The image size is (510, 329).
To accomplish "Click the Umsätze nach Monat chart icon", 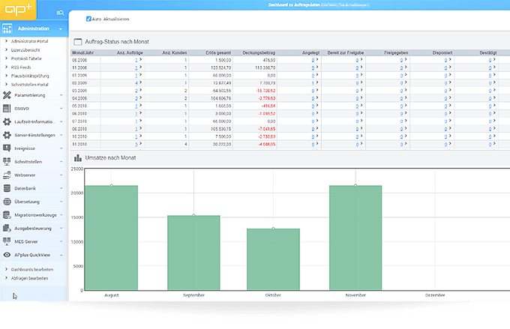I will [76, 159].
